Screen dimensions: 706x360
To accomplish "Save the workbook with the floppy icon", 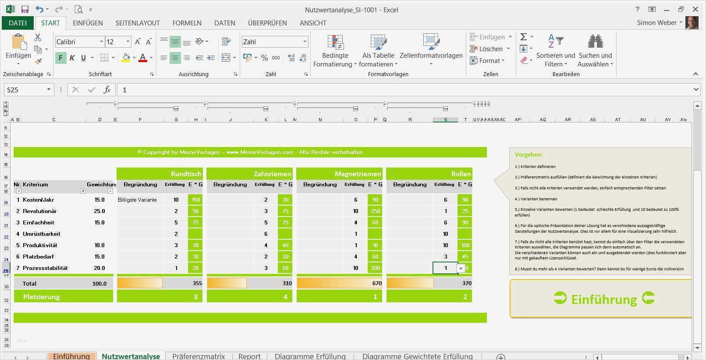I will pyautogui.click(x=25, y=9).
